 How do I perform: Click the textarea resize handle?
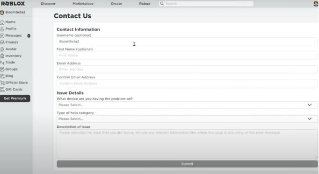click(316, 157)
